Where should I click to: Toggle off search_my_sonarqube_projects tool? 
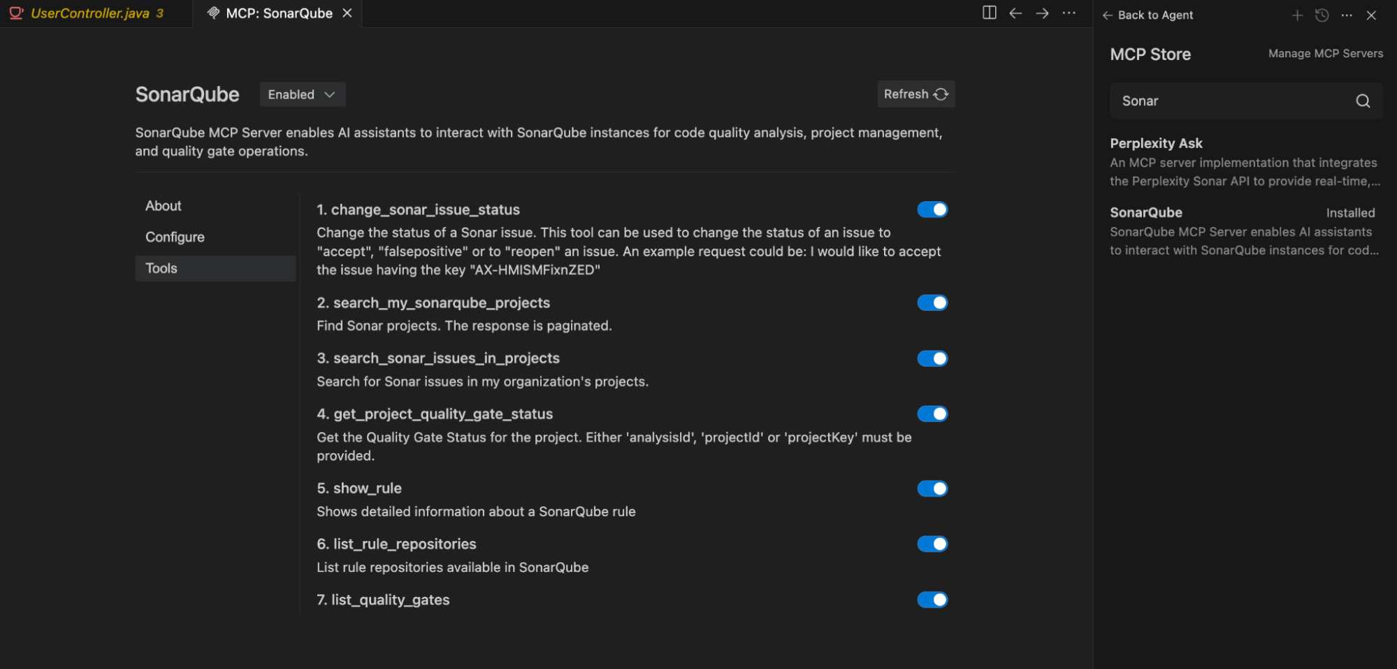click(x=932, y=302)
